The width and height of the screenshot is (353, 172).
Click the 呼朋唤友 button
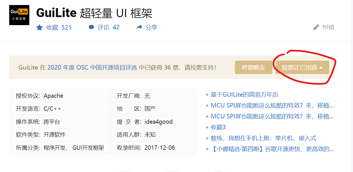pyautogui.click(x=254, y=67)
